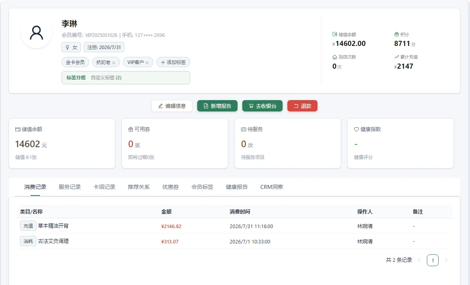Click the 累计充值 trend icon
470x285 pixels.
[397, 57]
